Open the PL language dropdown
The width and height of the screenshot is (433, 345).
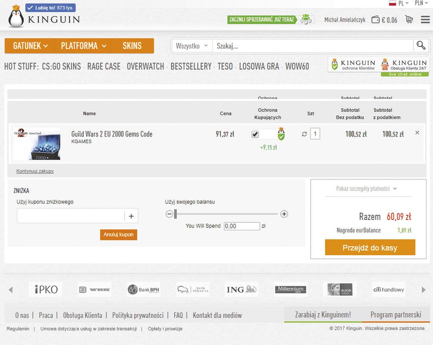click(x=399, y=3)
